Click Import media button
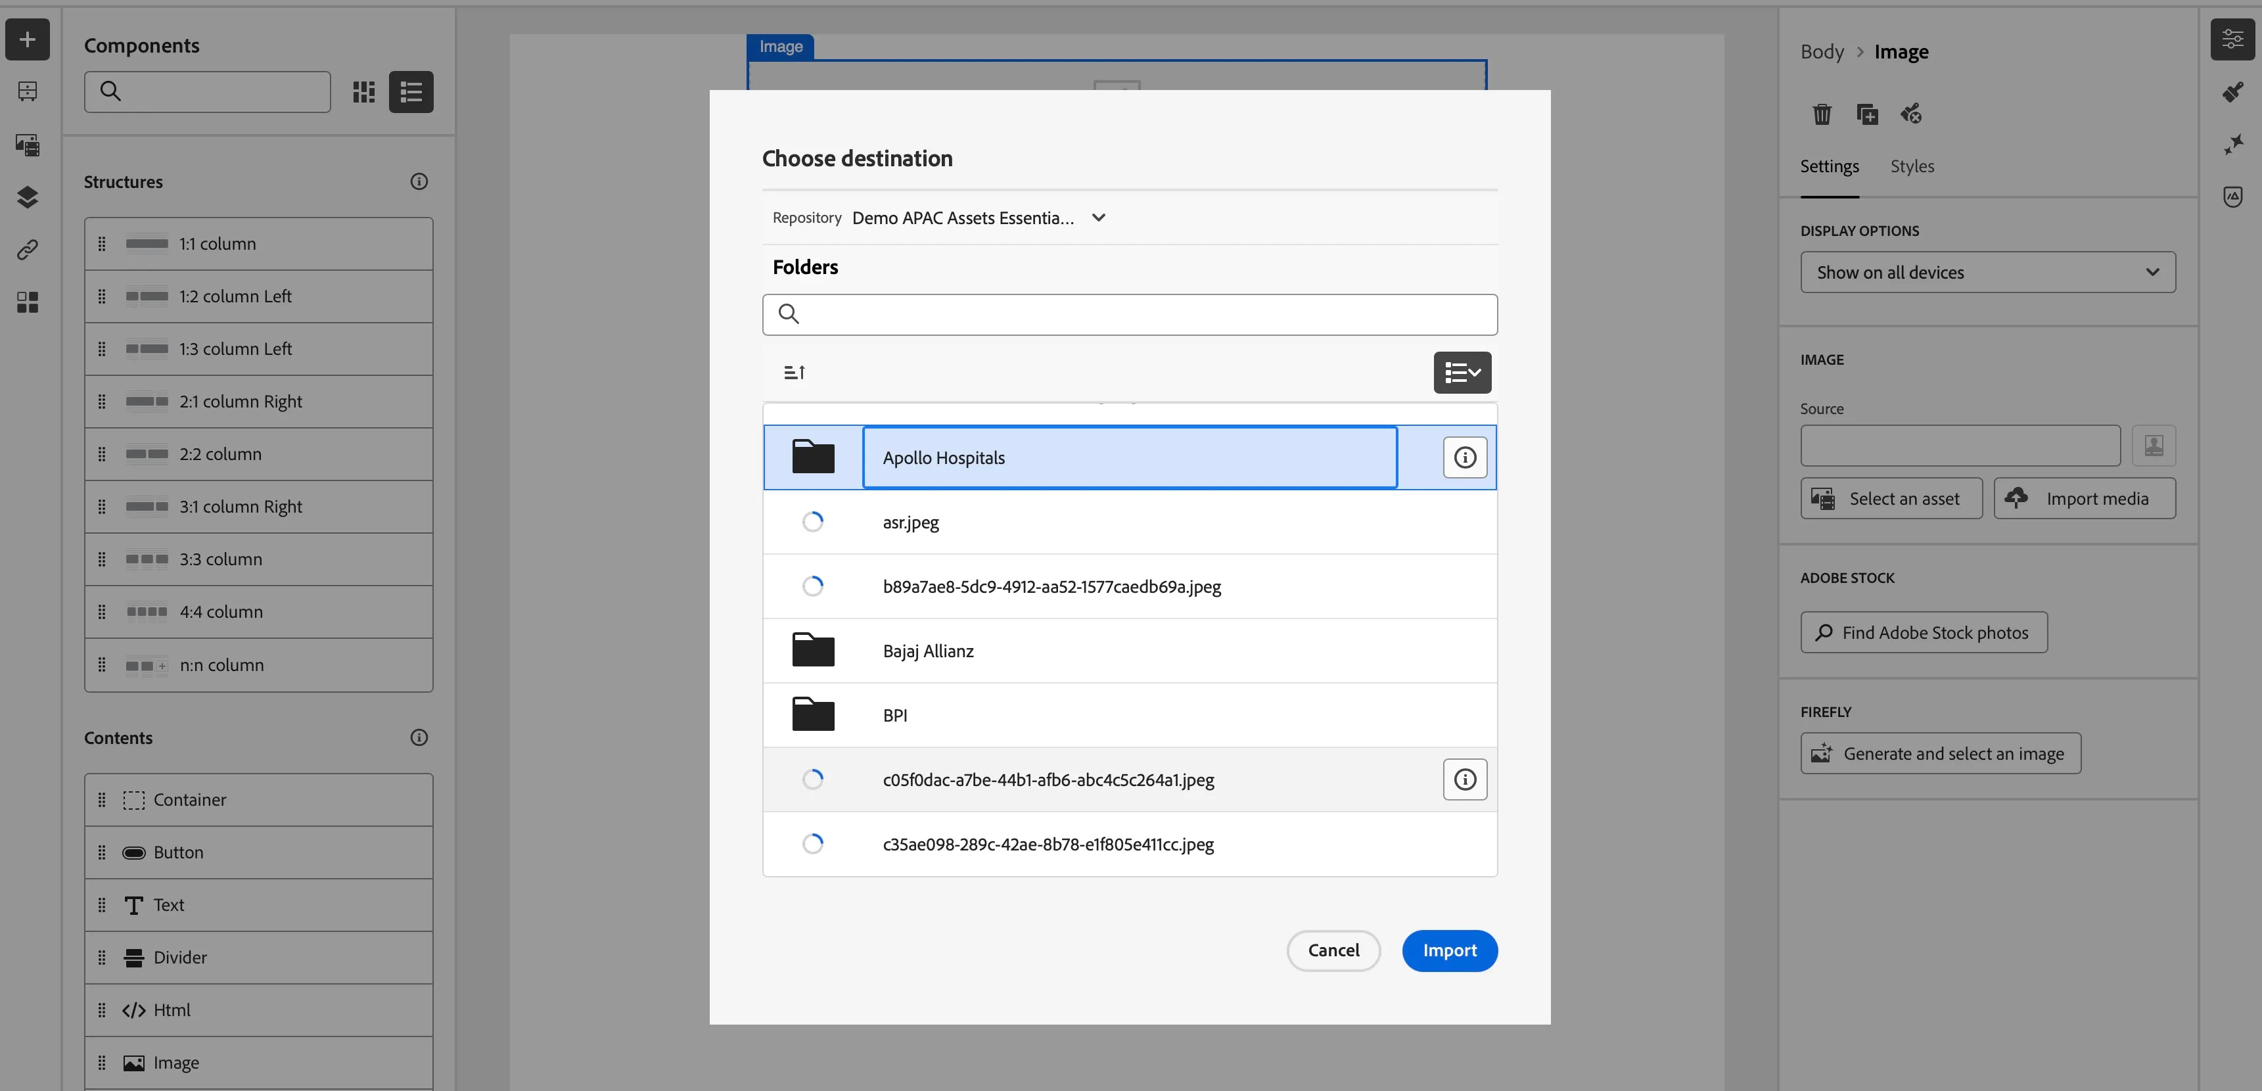Screen dimensions: 2262x1091 (x=2085, y=499)
